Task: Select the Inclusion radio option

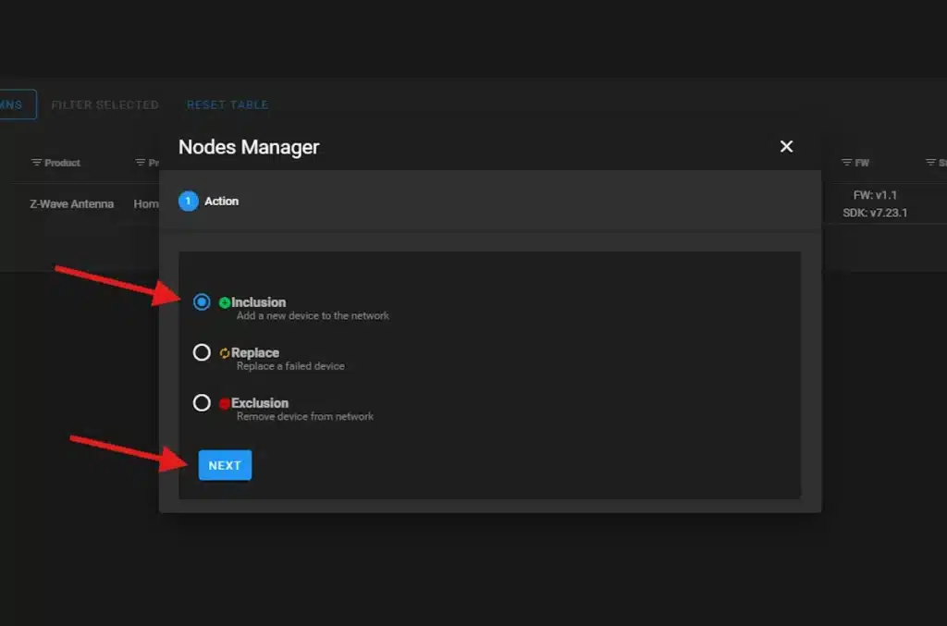Action: (202, 301)
